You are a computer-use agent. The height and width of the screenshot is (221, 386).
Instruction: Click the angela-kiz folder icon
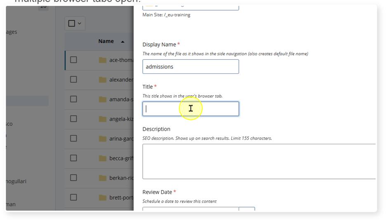click(x=103, y=119)
